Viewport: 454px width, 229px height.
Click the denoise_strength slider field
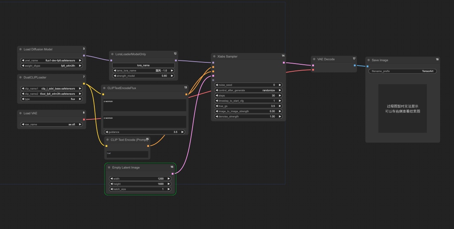pyautogui.click(x=247, y=116)
